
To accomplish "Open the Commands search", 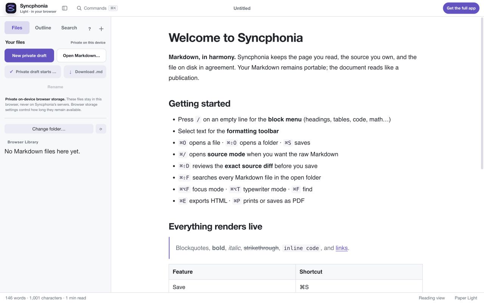I will click(97, 8).
